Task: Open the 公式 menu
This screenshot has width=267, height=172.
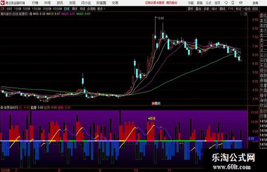Action: tap(209, 3)
